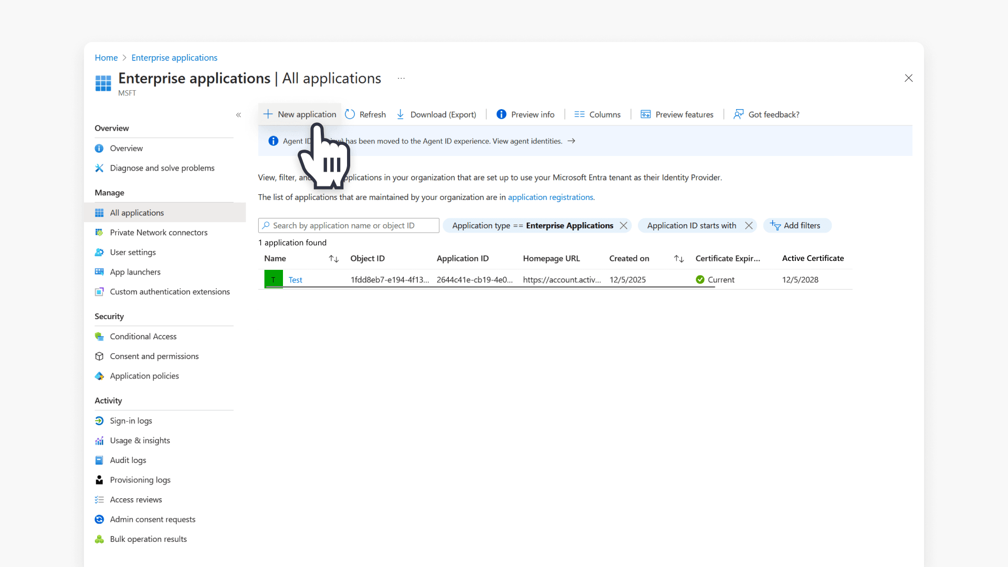Open the ellipsis menu beside the page title

401,78
